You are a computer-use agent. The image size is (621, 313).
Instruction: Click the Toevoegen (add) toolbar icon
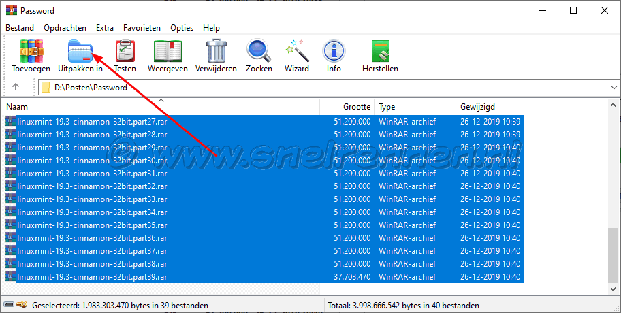(x=31, y=51)
